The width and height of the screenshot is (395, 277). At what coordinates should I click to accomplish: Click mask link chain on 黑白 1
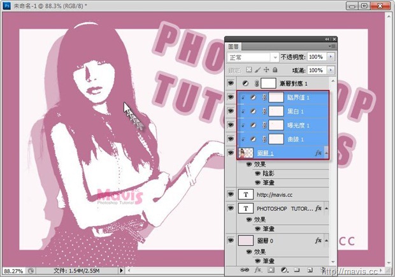tap(264, 111)
